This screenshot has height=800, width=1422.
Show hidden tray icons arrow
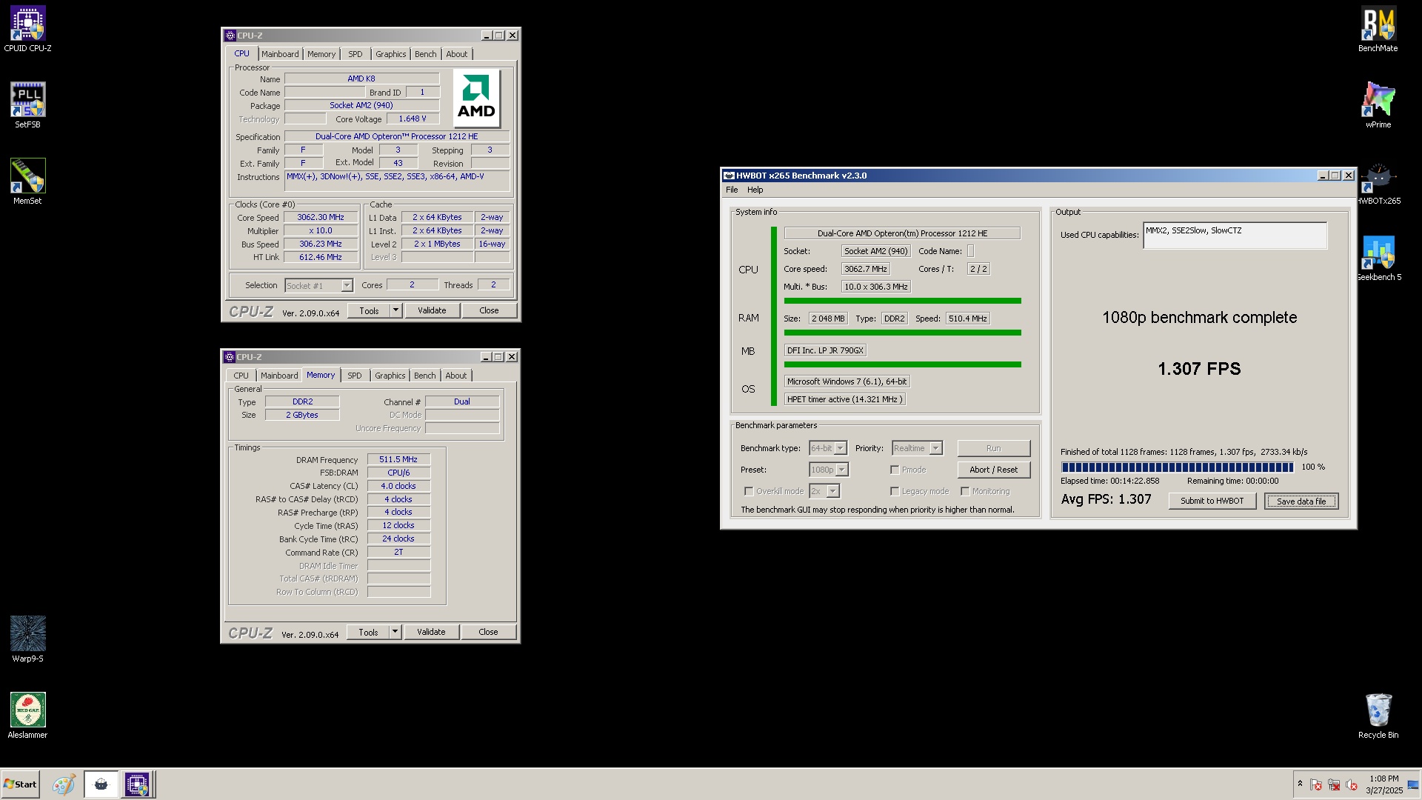pos(1300,784)
